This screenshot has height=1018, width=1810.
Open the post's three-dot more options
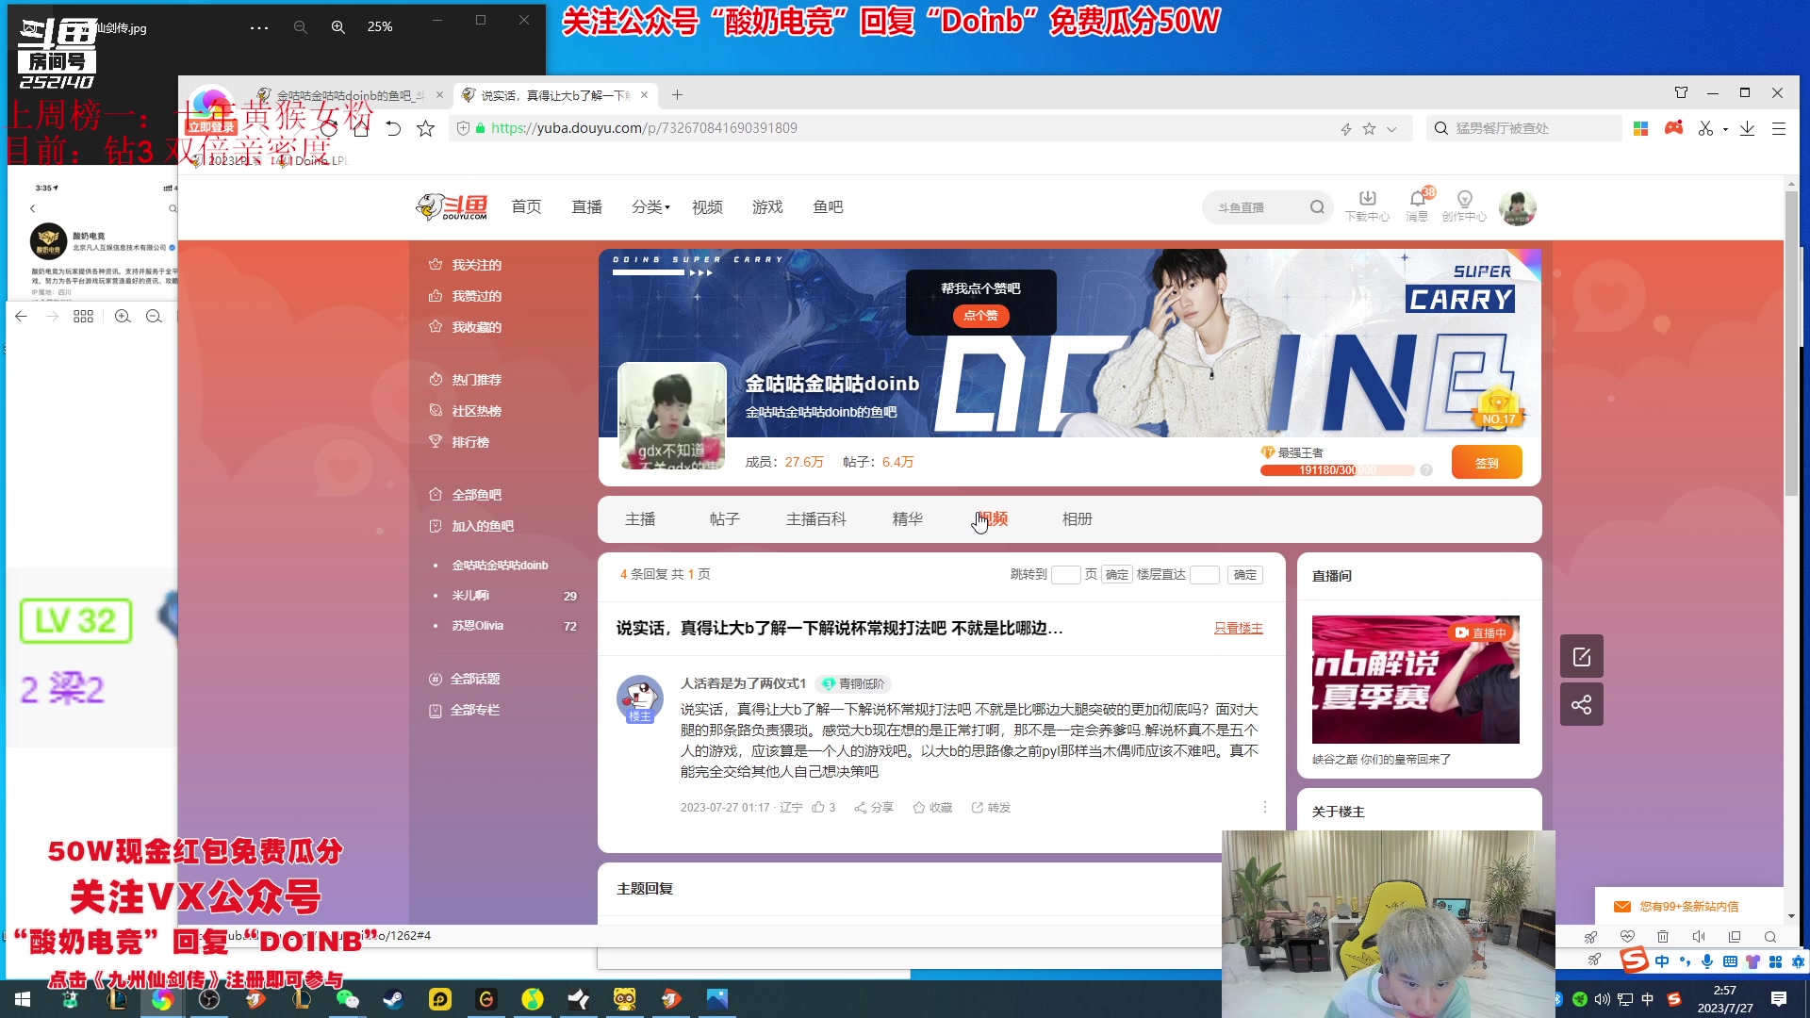pos(1265,808)
